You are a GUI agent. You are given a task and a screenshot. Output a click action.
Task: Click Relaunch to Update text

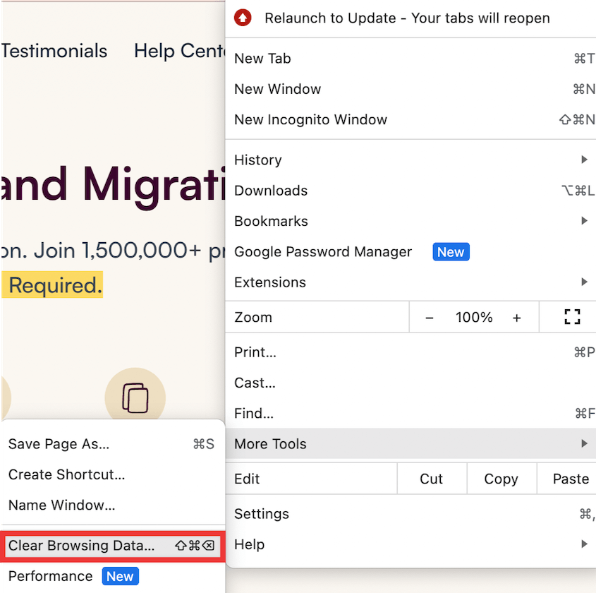[x=407, y=18]
